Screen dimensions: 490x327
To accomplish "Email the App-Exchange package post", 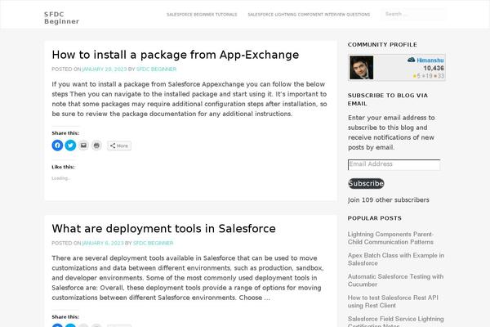I will point(83,146).
